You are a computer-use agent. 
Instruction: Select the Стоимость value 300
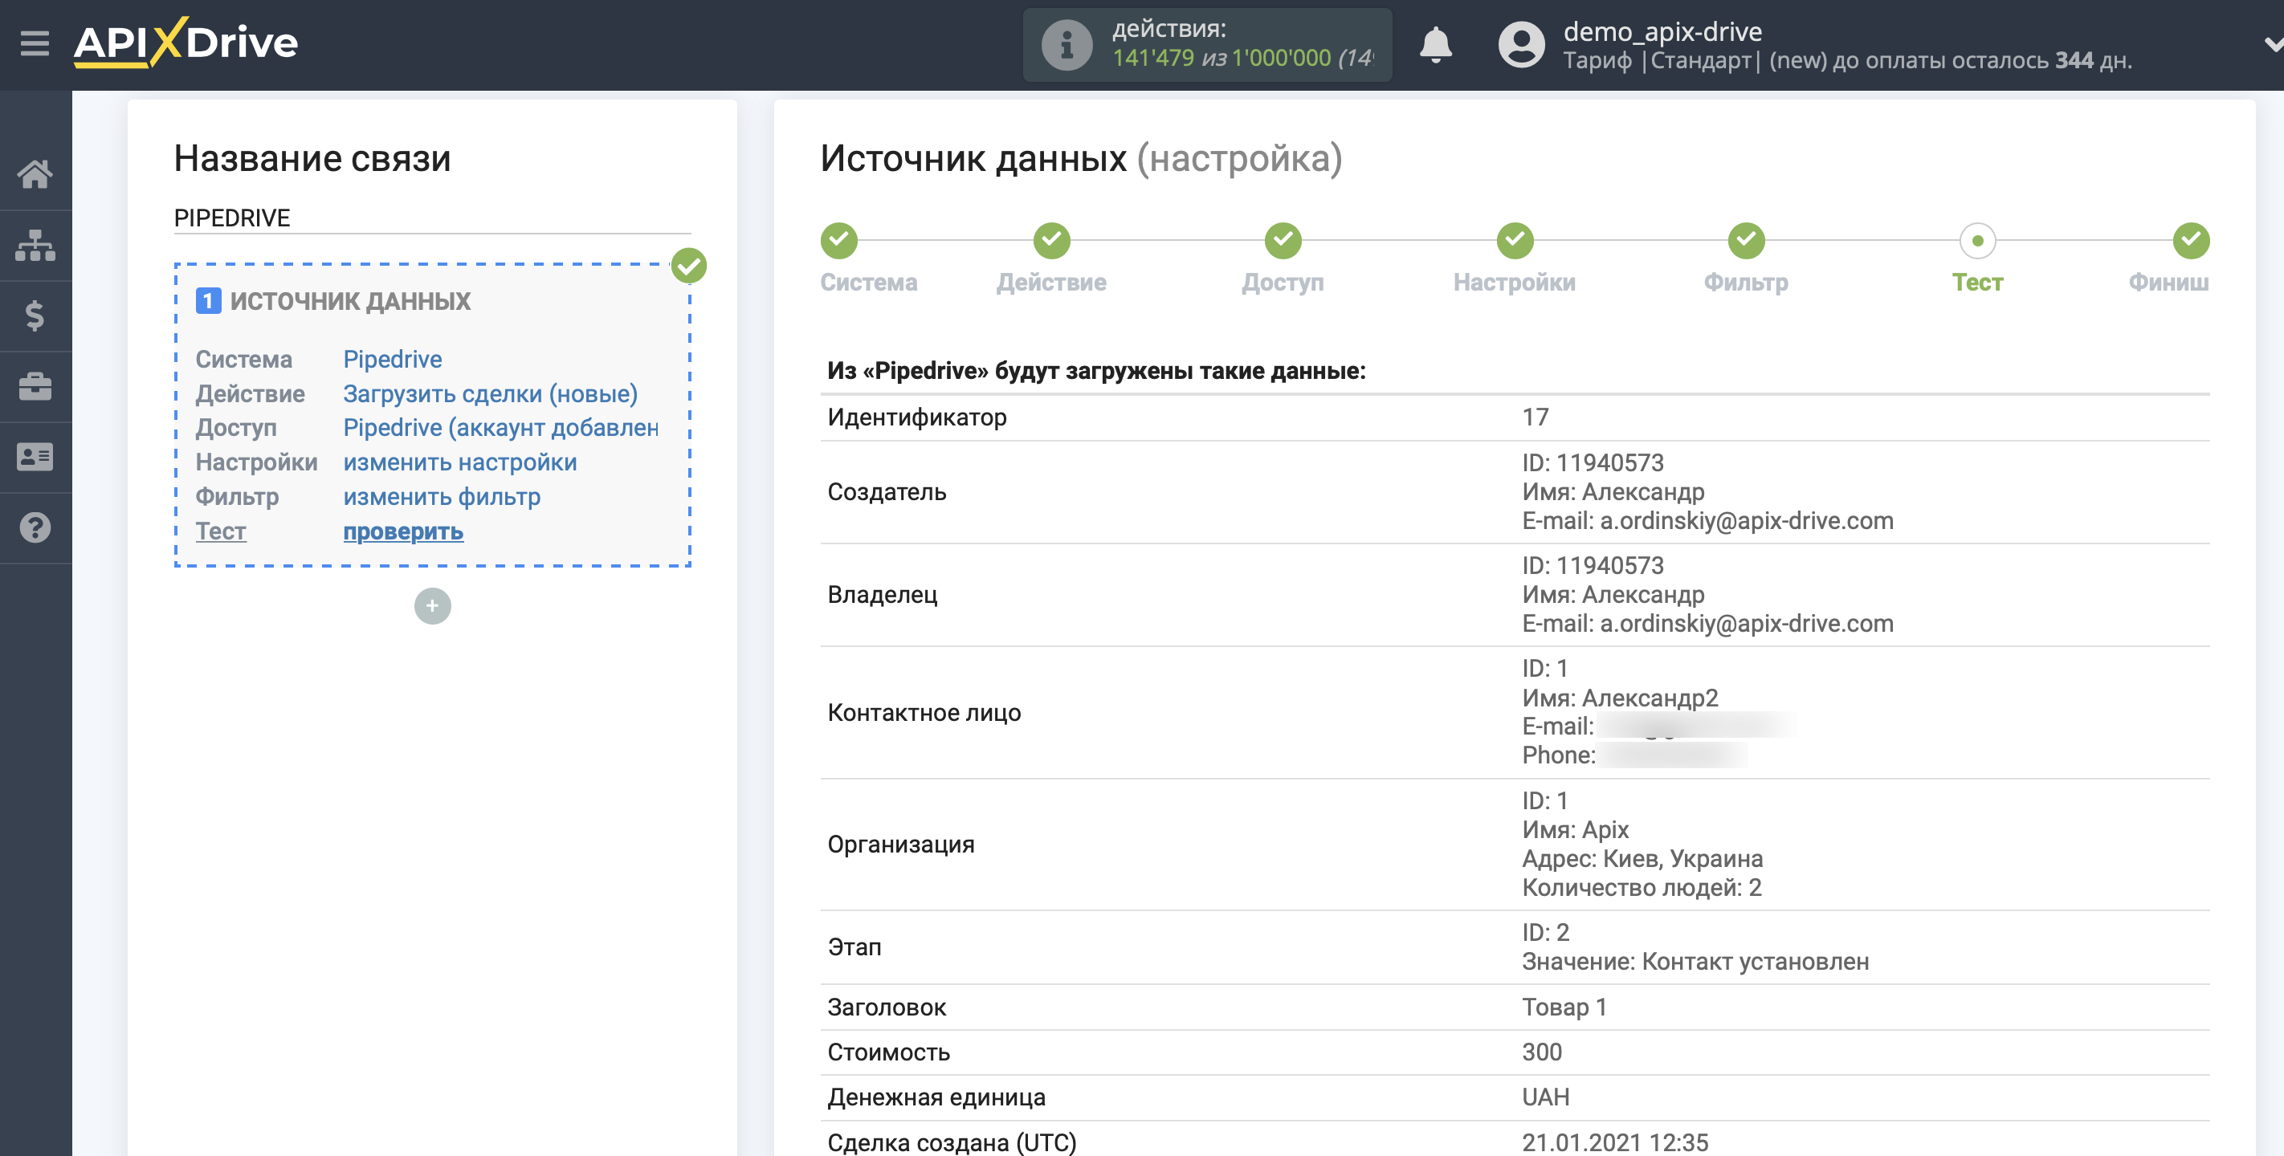pyautogui.click(x=1542, y=1052)
